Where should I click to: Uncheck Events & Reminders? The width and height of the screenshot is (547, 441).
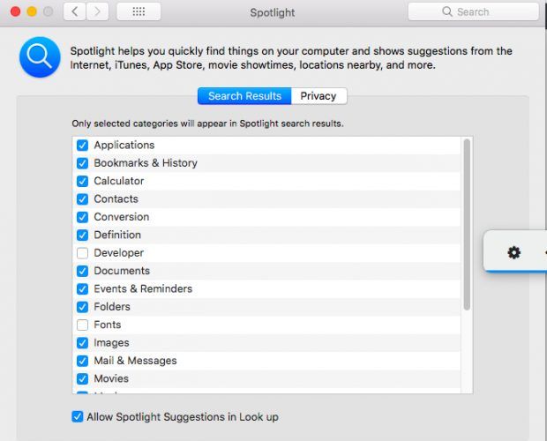pos(82,288)
